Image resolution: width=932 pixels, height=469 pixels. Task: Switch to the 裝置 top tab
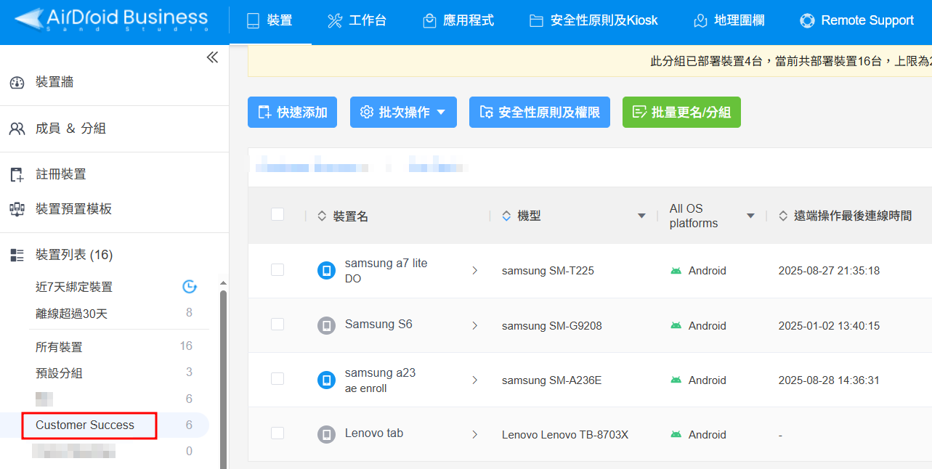tap(270, 20)
